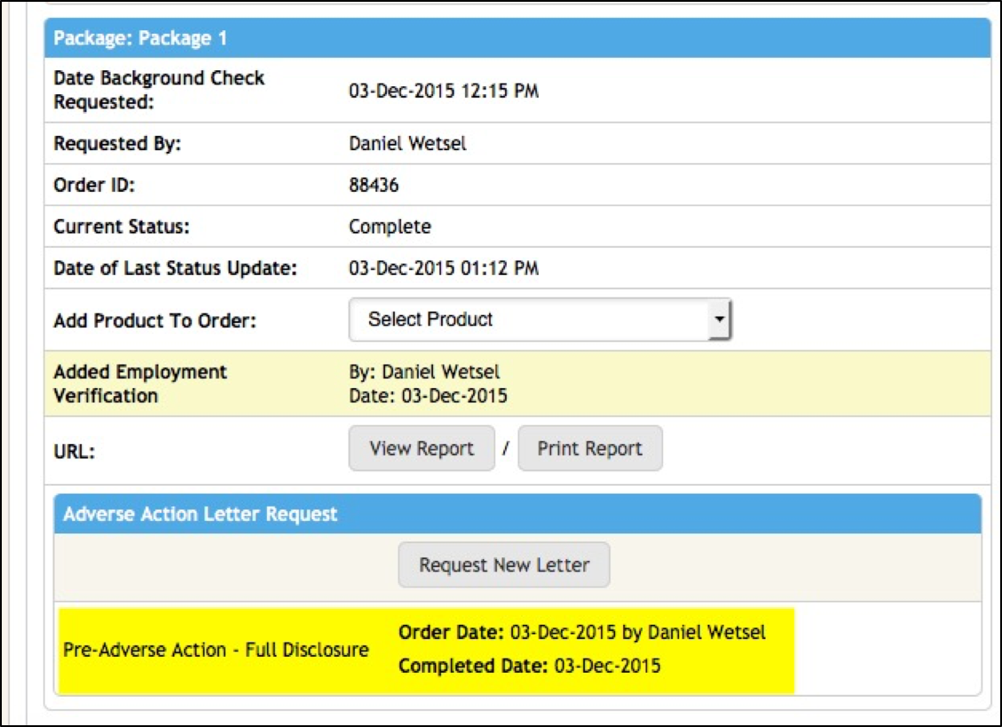Click the Add Product To Order label
The height and width of the screenshot is (727, 1002).
tap(154, 320)
